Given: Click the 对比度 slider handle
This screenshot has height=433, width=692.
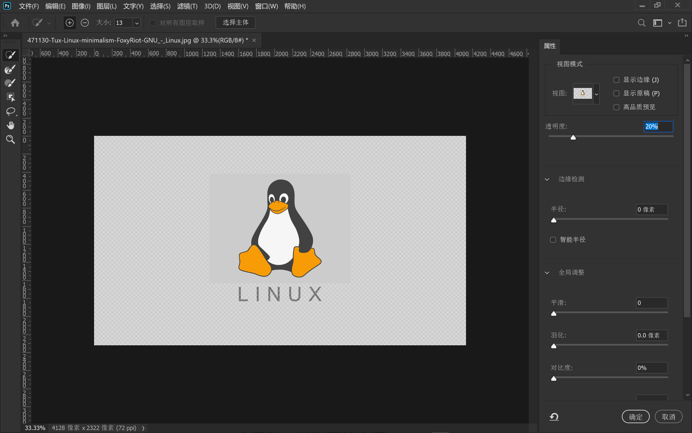Looking at the screenshot, I should coord(554,379).
